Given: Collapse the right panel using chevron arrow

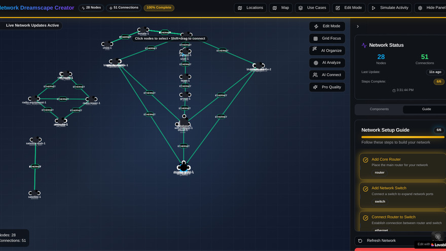Looking at the screenshot, I should tap(358, 26).
